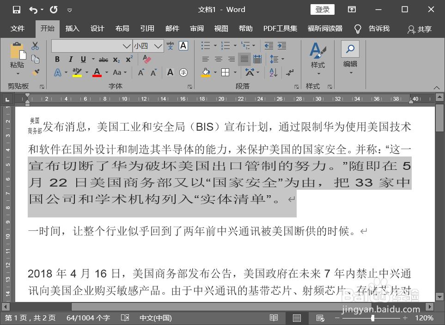Click the Numbering list icon

tap(226, 45)
